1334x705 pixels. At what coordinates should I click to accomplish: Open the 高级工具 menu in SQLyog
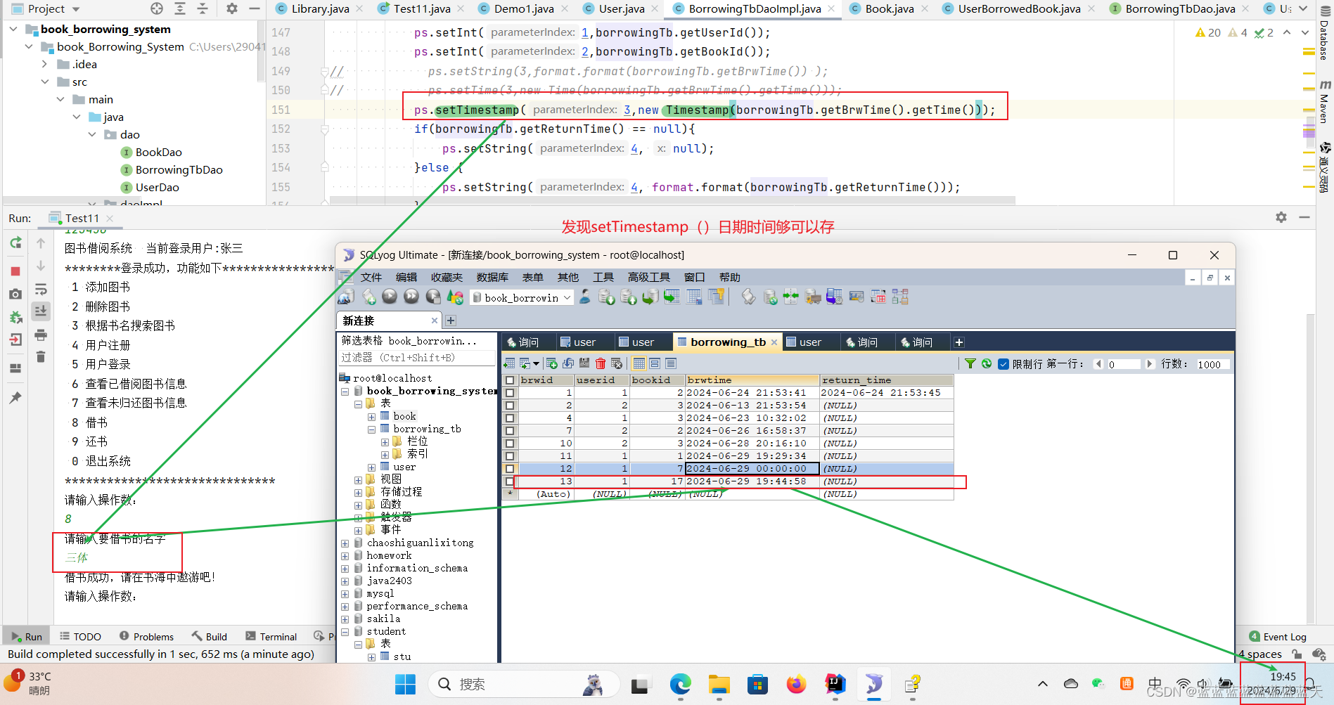click(x=649, y=277)
